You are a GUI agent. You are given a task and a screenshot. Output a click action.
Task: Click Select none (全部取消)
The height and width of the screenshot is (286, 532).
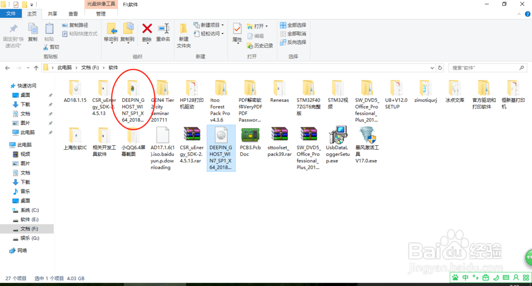tap(293, 33)
